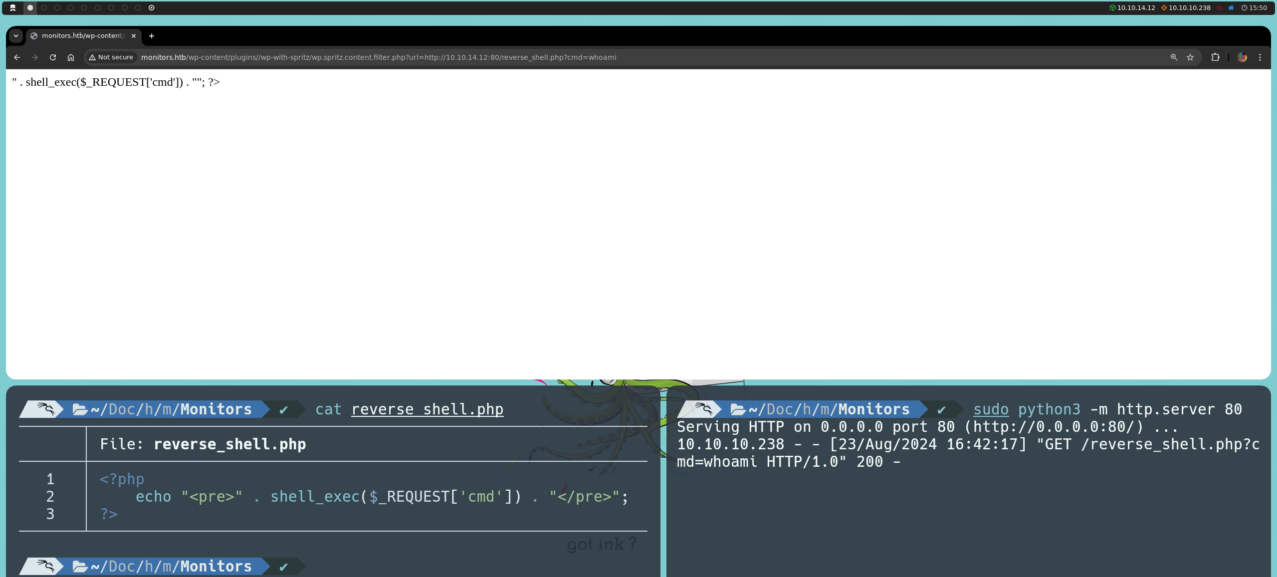This screenshot has height=577, width=1277.
Task: Click the red cloud status icon
Action: pos(1220,8)
